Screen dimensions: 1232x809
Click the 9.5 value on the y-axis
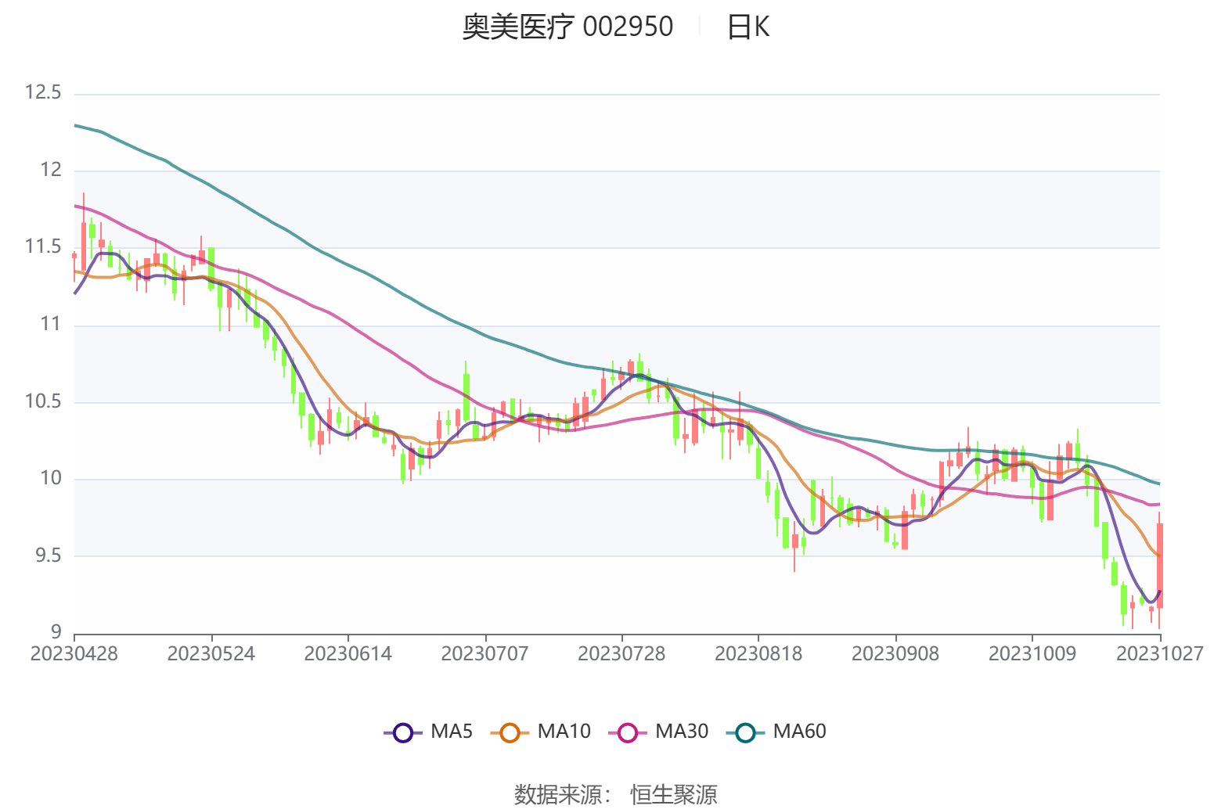(x=47, y=556)
